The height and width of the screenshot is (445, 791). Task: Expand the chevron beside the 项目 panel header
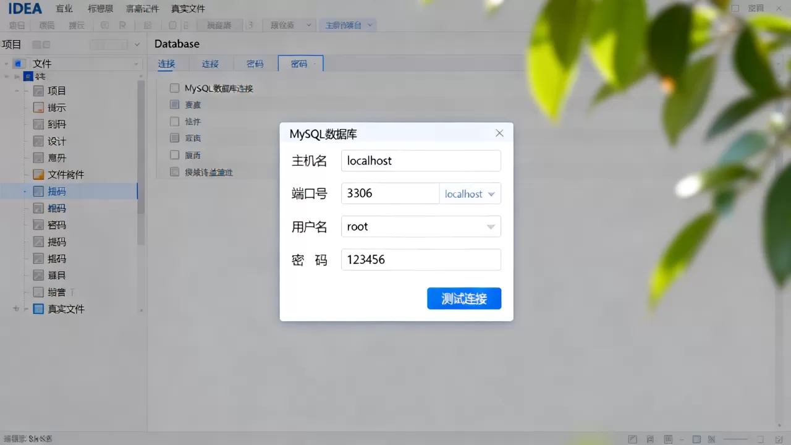point(137,44)
